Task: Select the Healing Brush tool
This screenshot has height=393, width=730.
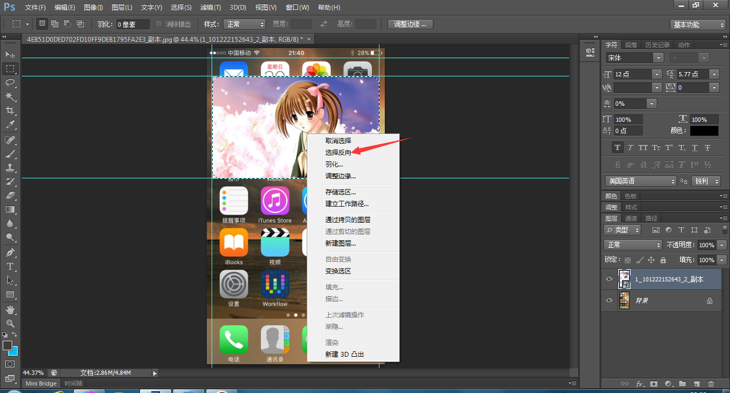Action: (10, 140)
